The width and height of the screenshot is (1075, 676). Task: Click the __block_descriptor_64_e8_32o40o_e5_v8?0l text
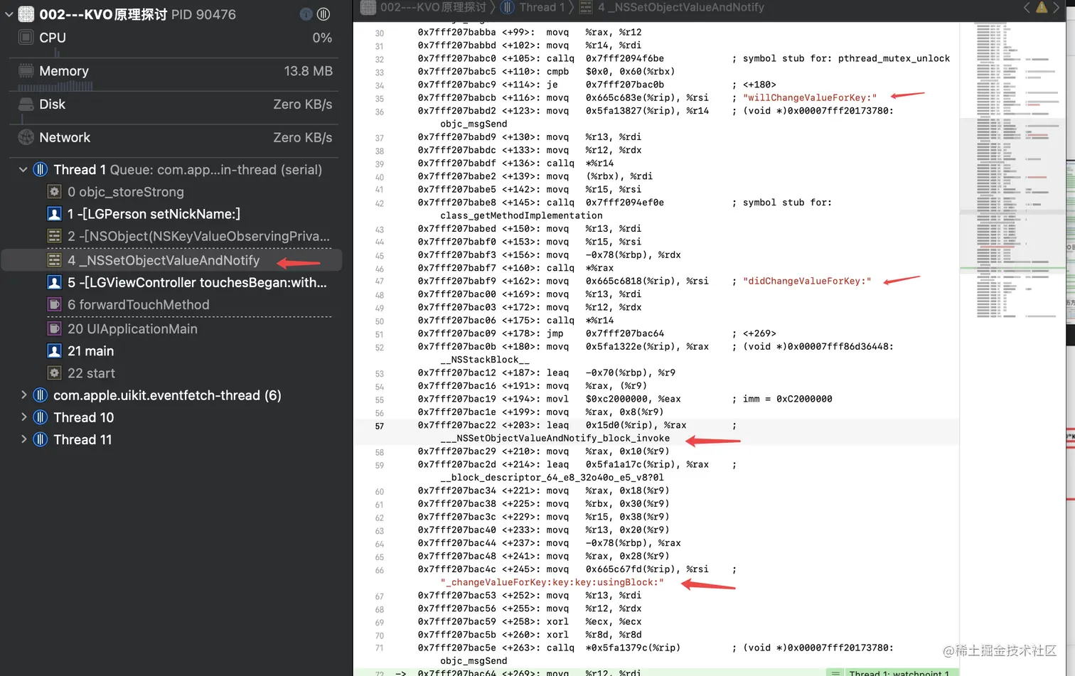pos(552,478)
